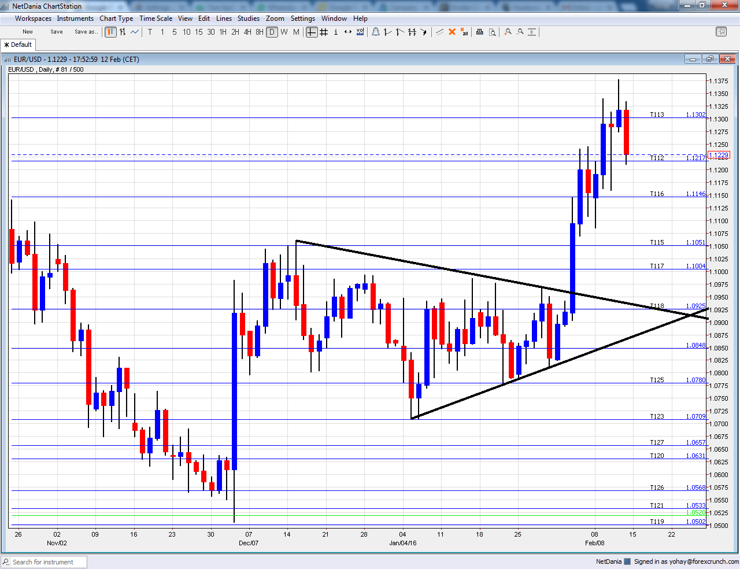This screenshot has height=569, width=740.
Task: Open print preview icon
Action: point(492,32)
